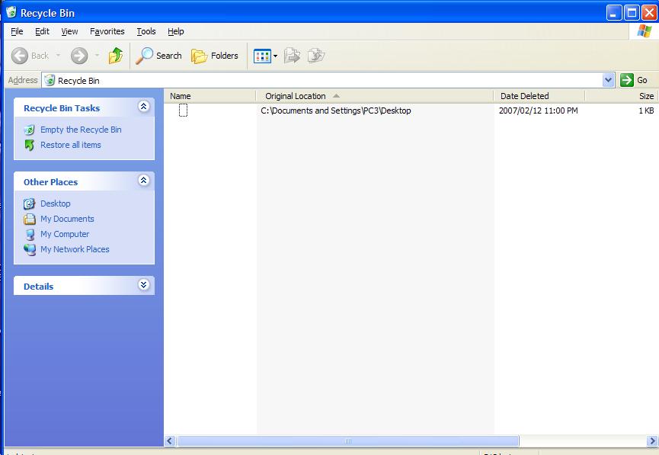
Task: Click the Go button beside address bar
Action: 635,80
